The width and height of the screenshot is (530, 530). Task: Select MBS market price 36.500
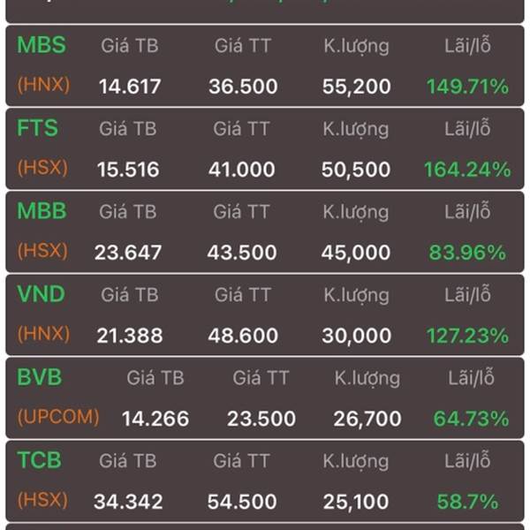point(243,87)
